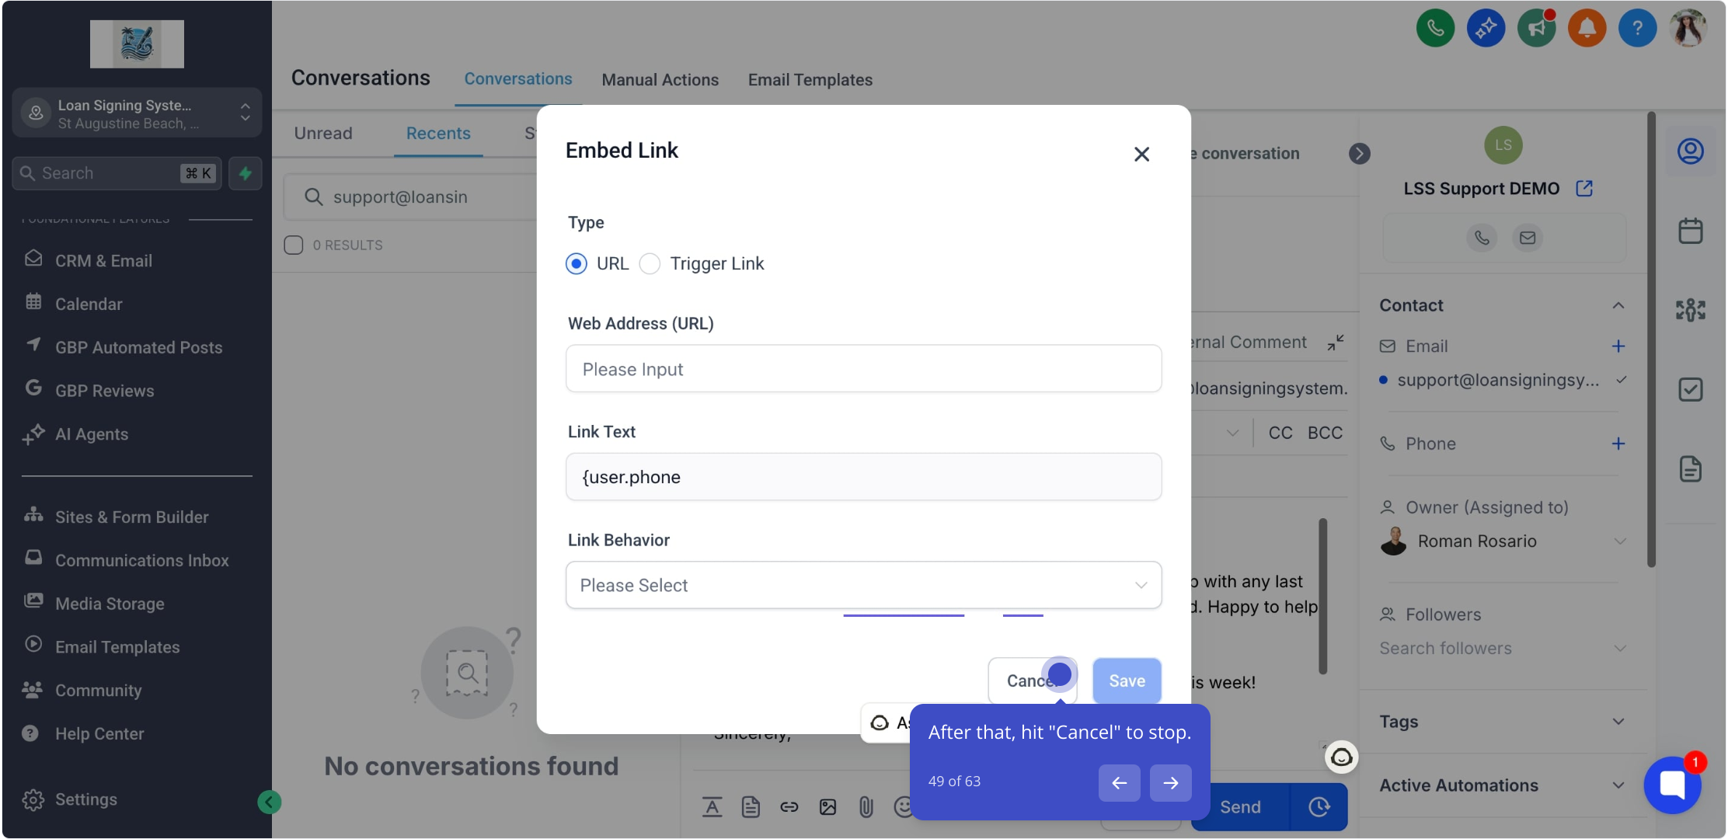Open AI Agents in sidebar

pos(91,434)
